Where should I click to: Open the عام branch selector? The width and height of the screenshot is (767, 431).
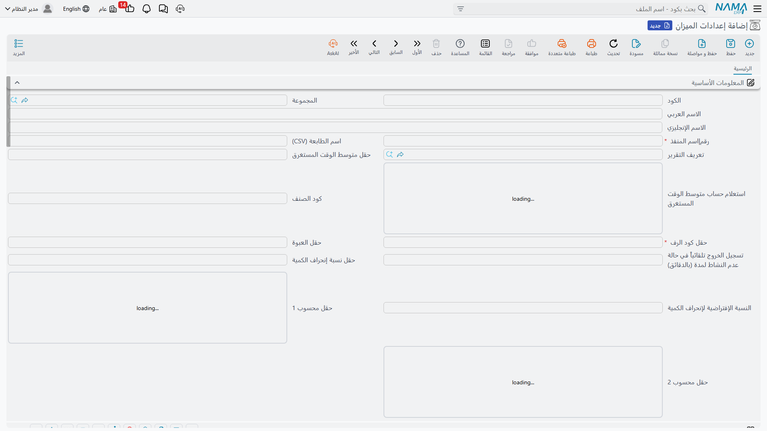point(108,9)
